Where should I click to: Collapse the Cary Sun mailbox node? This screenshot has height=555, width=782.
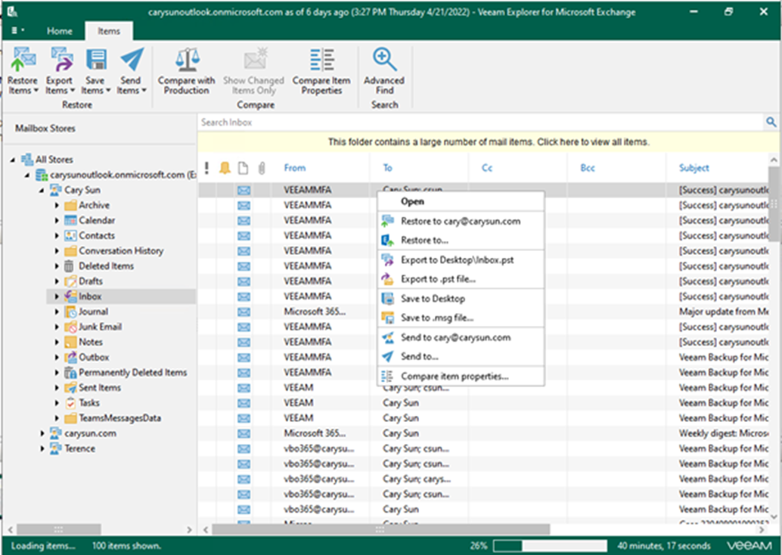pos(42,191)
